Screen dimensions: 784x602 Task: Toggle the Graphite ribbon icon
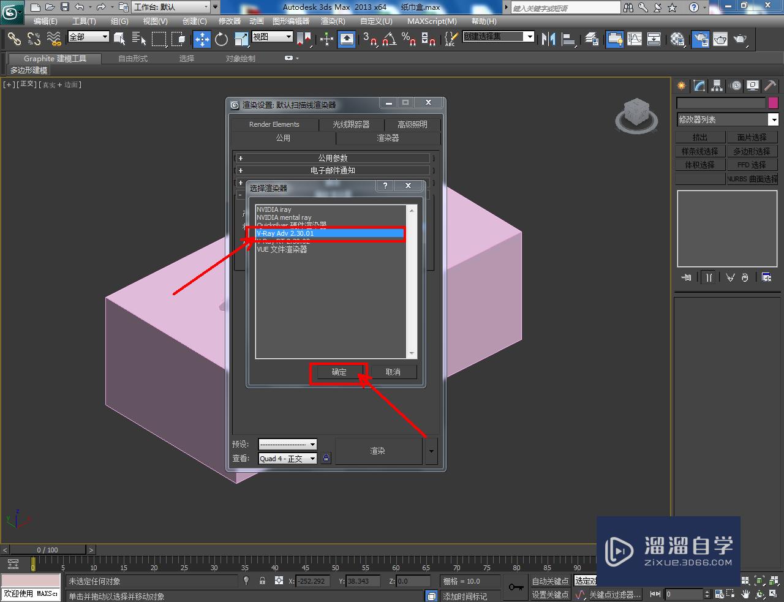coord(615,39)
